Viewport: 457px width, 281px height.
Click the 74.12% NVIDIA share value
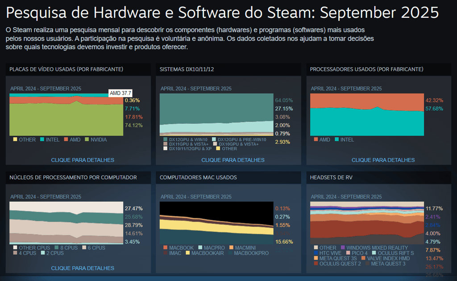(134, 126)
